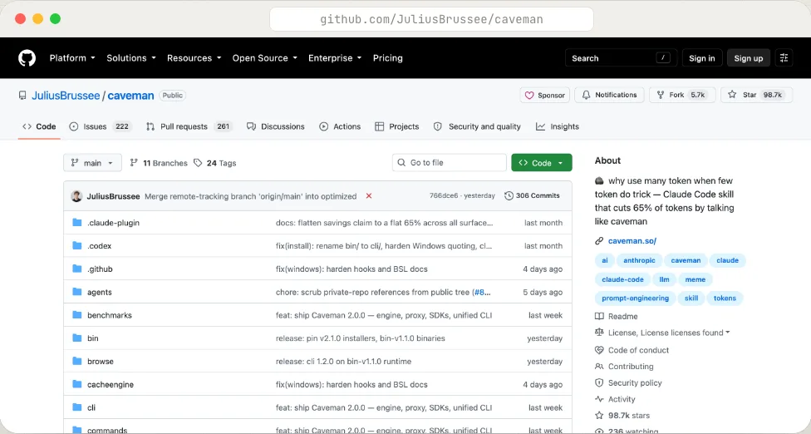The width and height of the screenshot is (811, 434).
Task: Click the Sign up button
Action: pyautogui.click(x=749, y=58)
